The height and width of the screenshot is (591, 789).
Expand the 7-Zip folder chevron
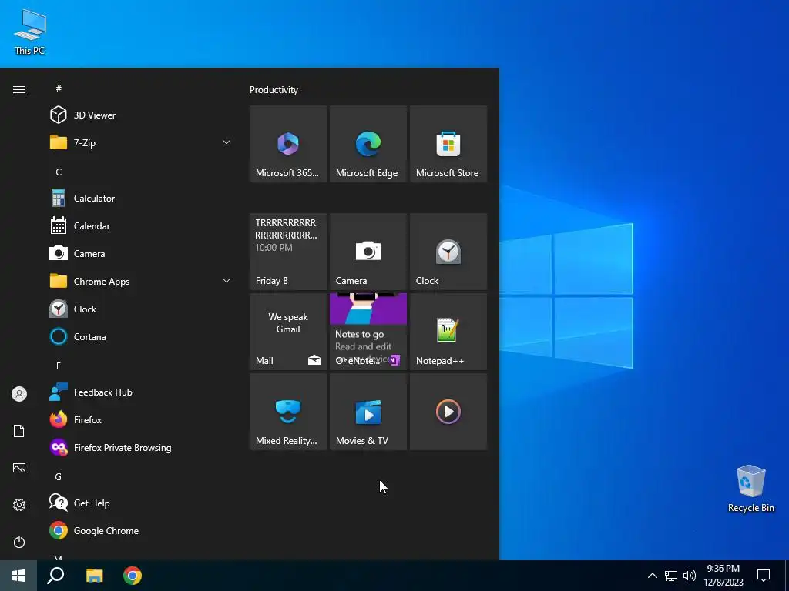click(227, 142)
